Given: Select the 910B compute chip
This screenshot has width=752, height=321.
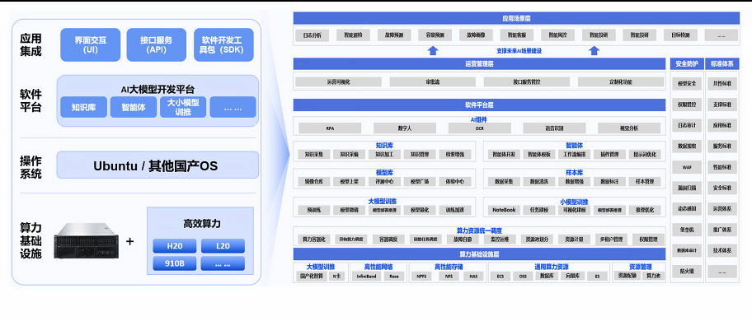Looking at the screenshot, I should tap(175, 263).
